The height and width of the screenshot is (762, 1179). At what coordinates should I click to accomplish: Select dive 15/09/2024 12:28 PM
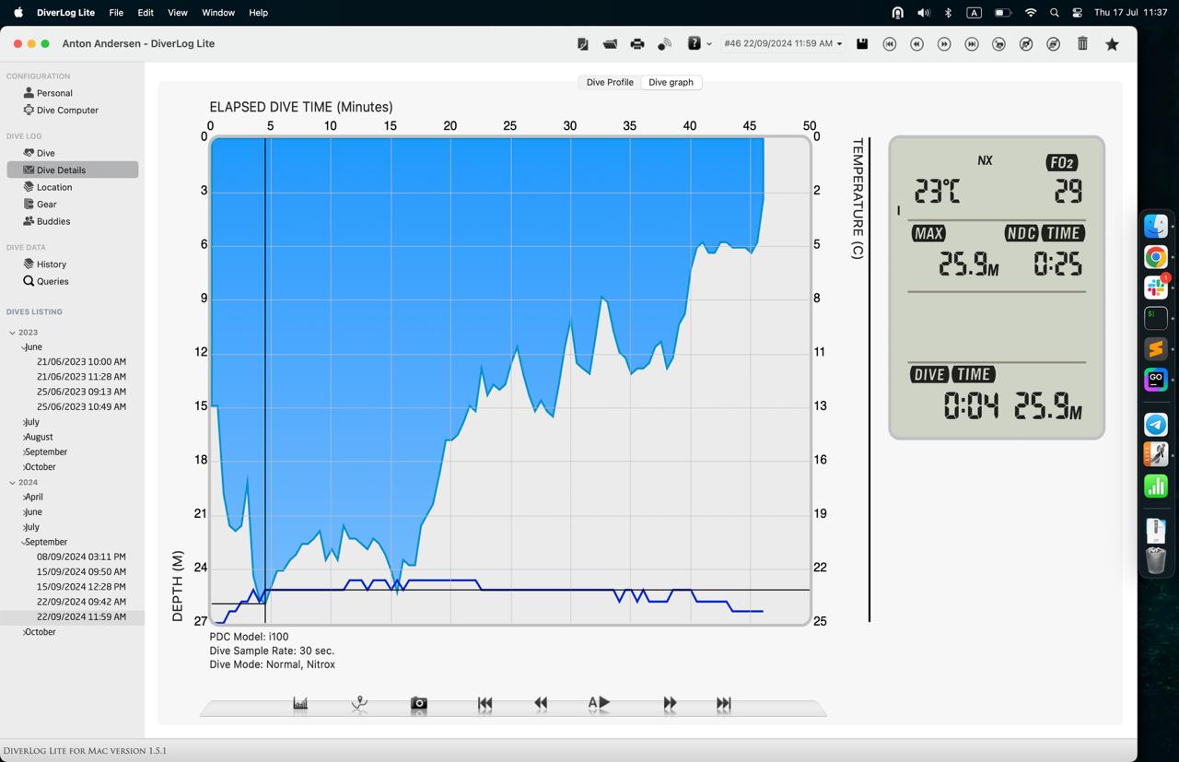pyautogui.click(x=81, y=586)
